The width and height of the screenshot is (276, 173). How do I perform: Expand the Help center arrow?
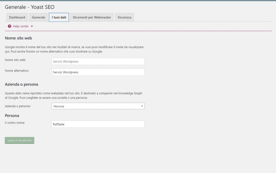(x=32, y=26)
